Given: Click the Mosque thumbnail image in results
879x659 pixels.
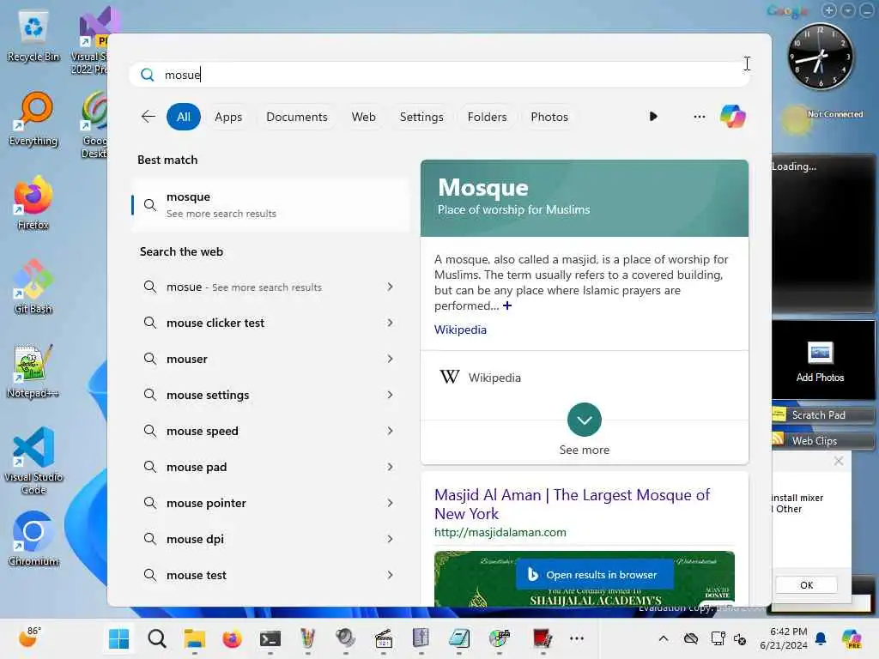Looking at the screenshot, I should [x=584, y=578].
